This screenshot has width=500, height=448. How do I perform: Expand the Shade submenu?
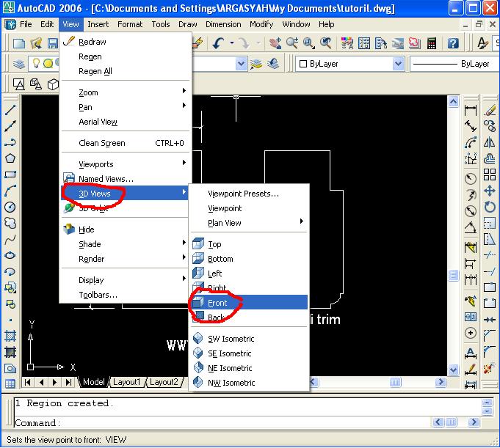(125, 244)
